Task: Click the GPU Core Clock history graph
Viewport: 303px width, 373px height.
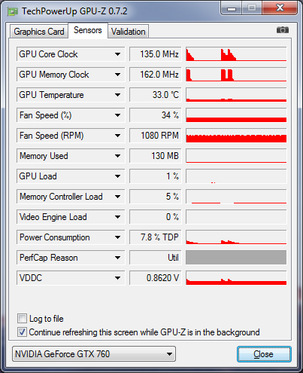Action: pos(236,54)
